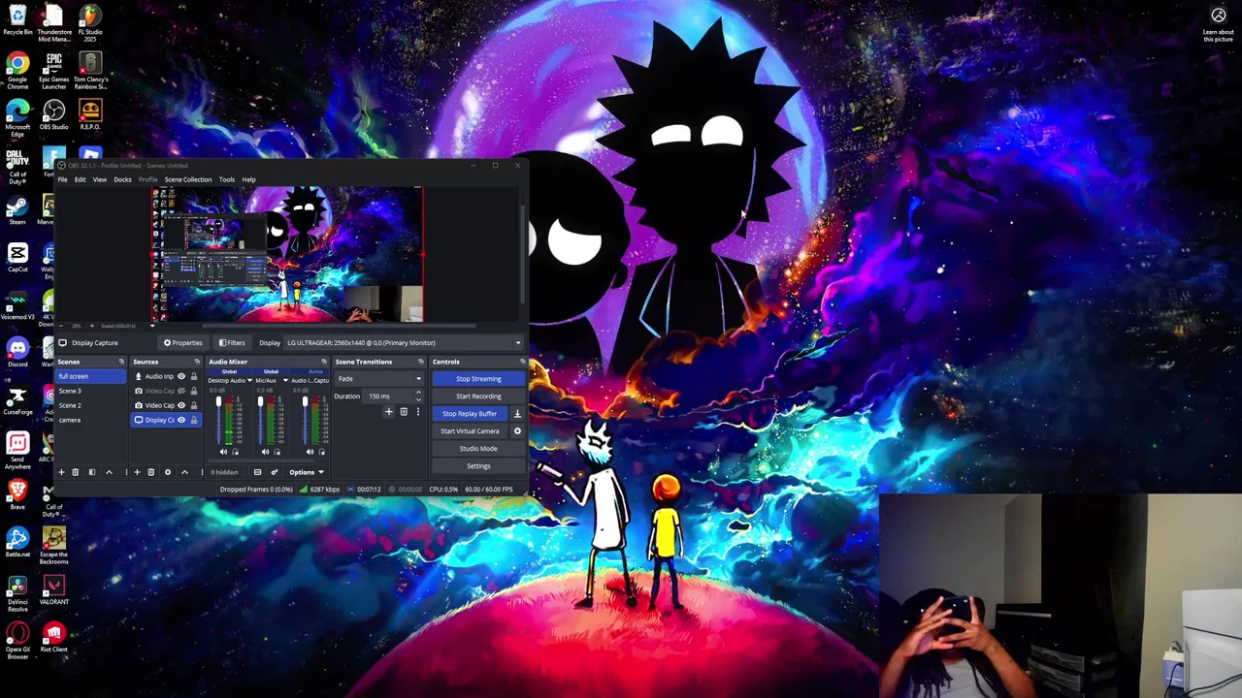
Task: Open FL Studio 2025 desktop shortcut
Action: point(90,23)
